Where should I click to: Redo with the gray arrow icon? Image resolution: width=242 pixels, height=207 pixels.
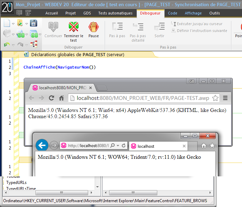pos(20,45)
